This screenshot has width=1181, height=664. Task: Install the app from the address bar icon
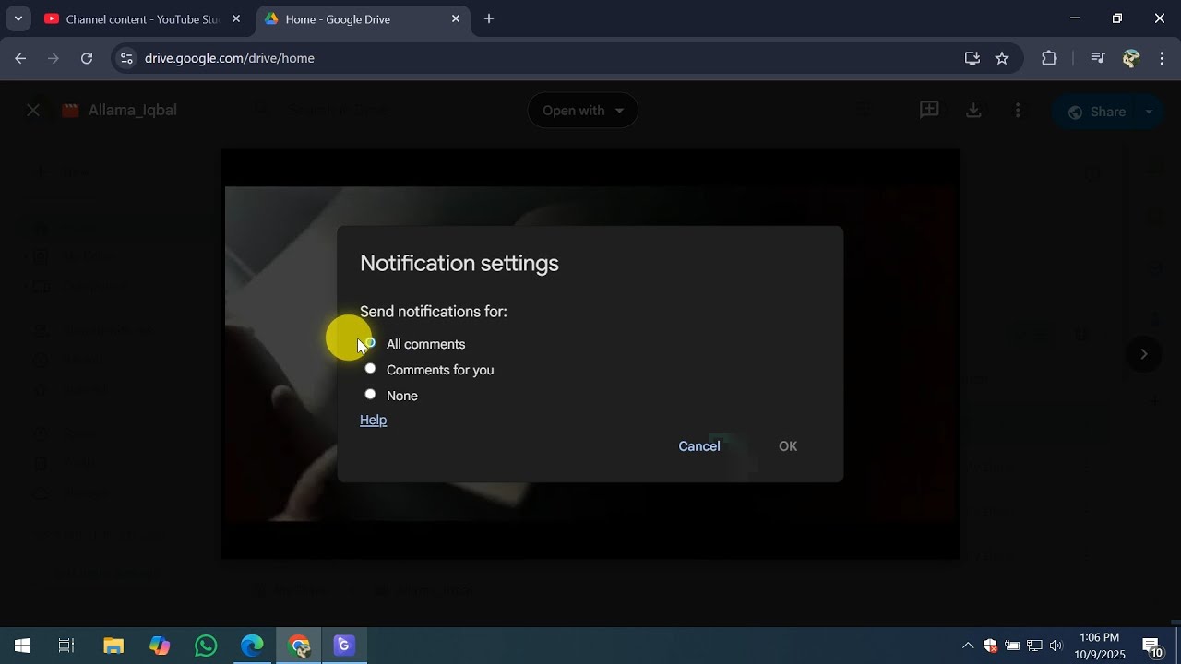pos(972,58)
